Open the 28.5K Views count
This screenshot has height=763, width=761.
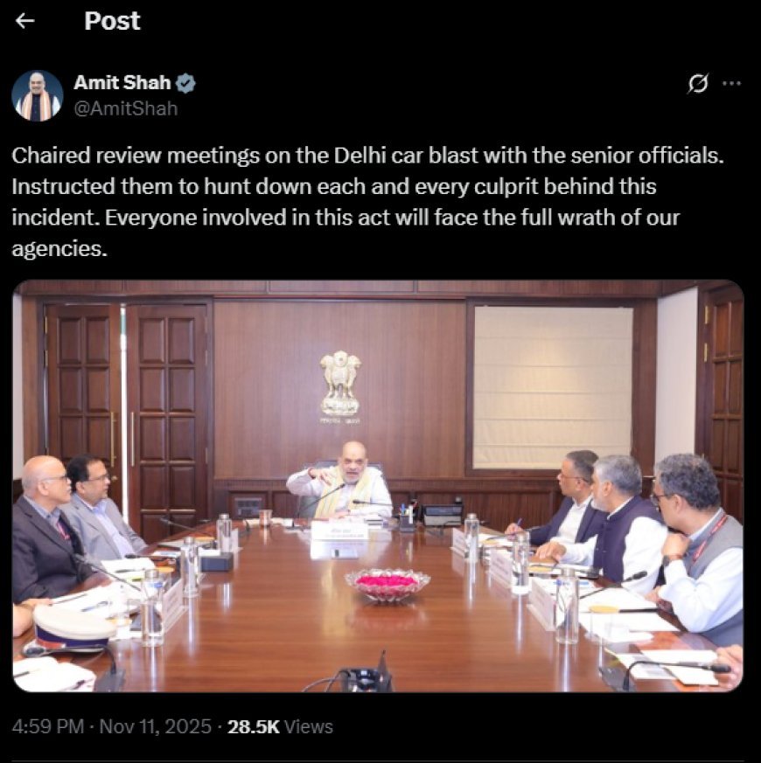280,726
